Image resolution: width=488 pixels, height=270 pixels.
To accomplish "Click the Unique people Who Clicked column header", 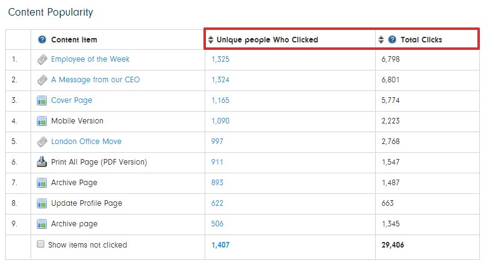I will point(267,39).
